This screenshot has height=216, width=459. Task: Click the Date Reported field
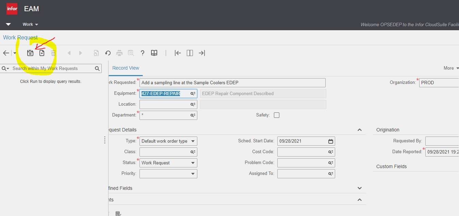(x=442, y=152)
